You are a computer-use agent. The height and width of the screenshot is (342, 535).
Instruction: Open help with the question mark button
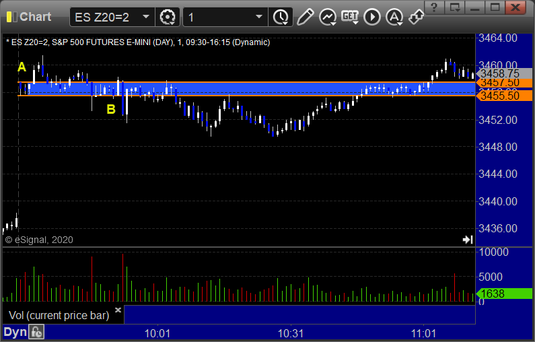point(434,7)
